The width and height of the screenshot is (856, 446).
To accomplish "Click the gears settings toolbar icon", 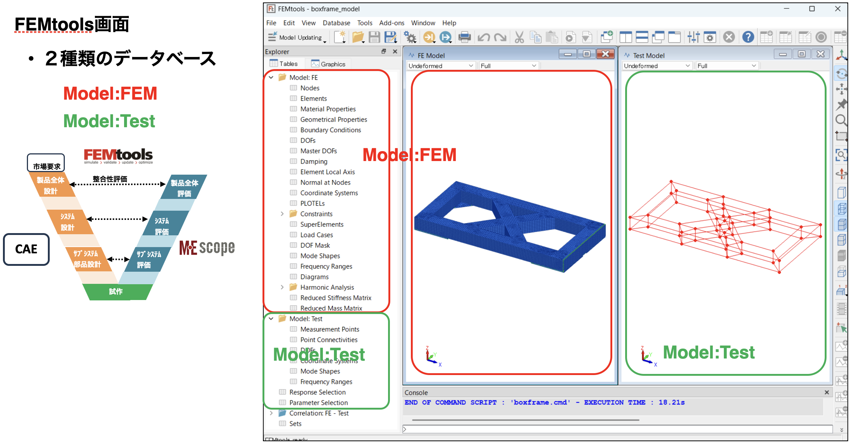I will click(x=410, y=38).
